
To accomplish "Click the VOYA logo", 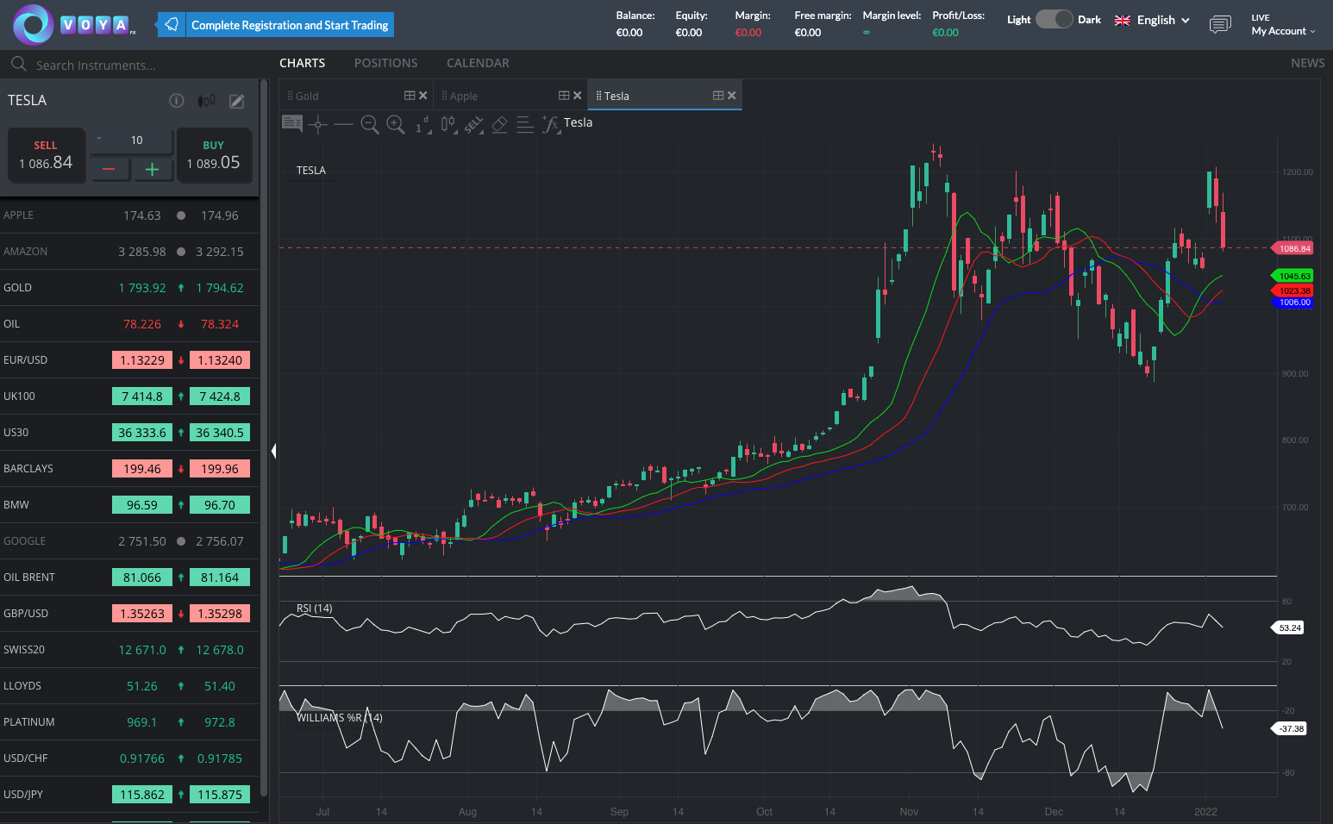I will click(x=74, y=24).
